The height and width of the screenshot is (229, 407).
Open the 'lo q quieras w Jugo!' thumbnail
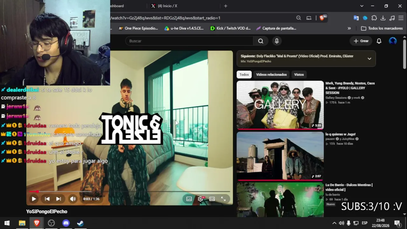[280, 156]
